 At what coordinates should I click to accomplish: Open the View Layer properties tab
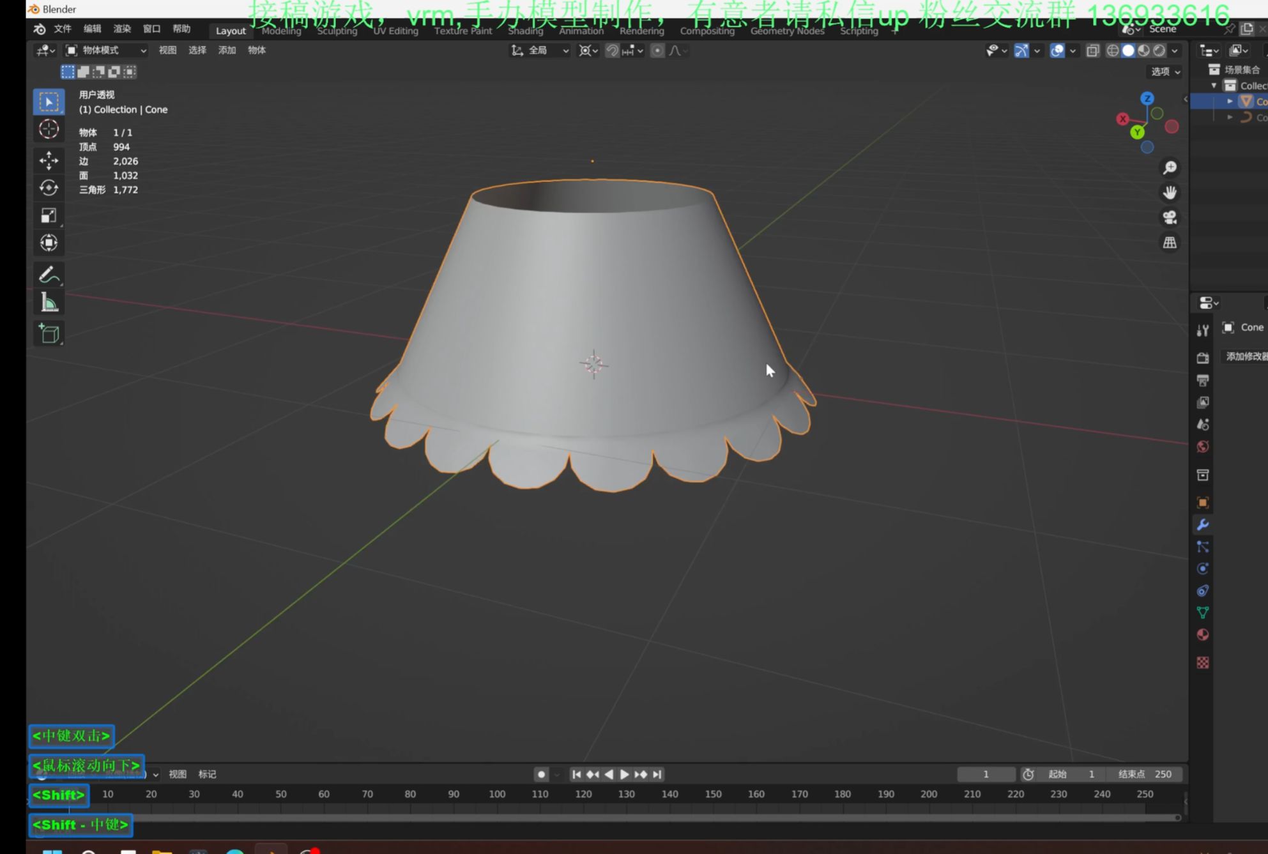[x=1203, y=402]
